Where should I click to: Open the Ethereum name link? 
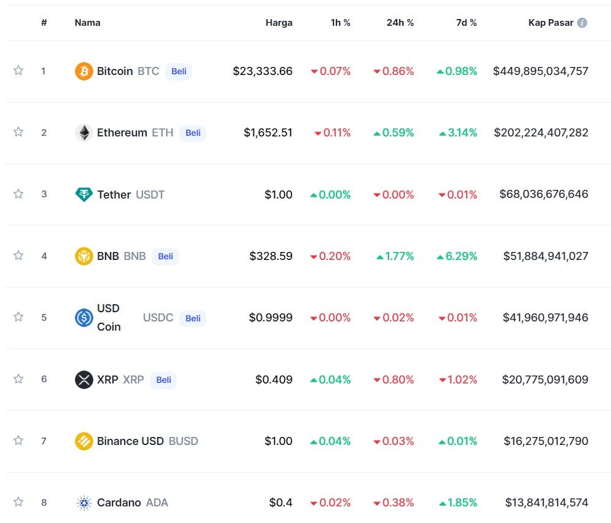tap(122, 132)
